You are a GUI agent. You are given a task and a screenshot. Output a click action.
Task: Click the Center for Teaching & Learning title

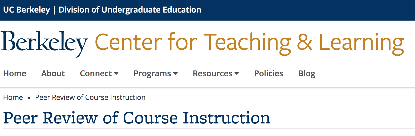[x=249, y=43]
